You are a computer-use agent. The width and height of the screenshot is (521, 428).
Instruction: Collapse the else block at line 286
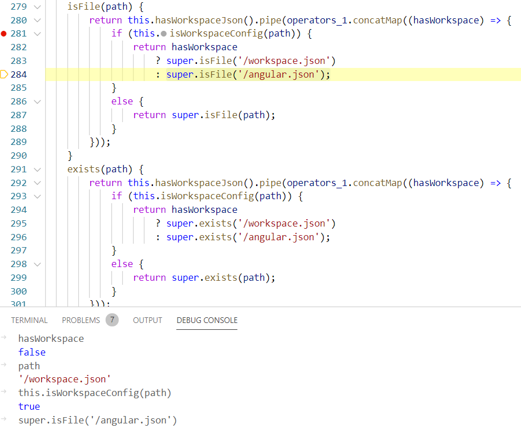click(x=38, y=102)
